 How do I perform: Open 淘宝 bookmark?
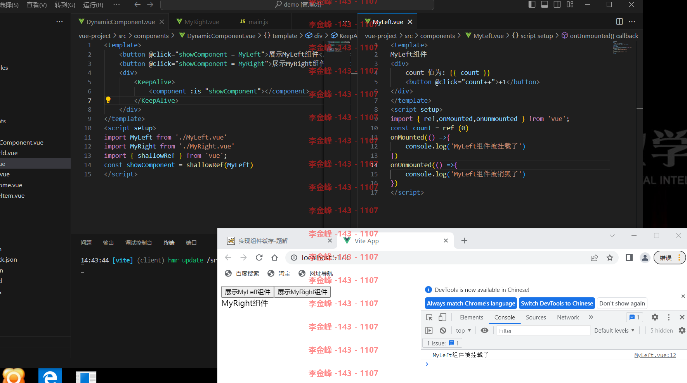279,273
